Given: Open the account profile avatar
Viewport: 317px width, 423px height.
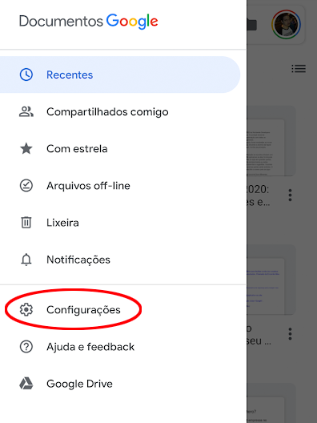Looking at the screenshot, I should [x=286, y=25].
